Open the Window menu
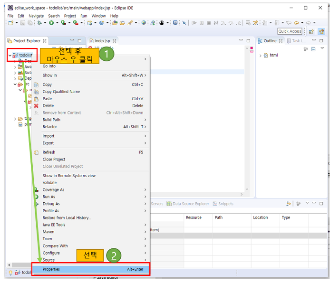The height and width of the screenshot is (283, 330). point(98,16)
